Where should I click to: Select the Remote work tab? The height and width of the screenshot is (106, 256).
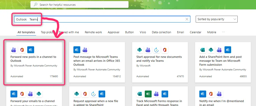click(93, 32)
